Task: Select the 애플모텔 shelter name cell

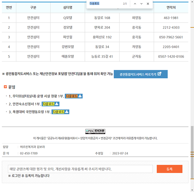Action: (68, 56)
